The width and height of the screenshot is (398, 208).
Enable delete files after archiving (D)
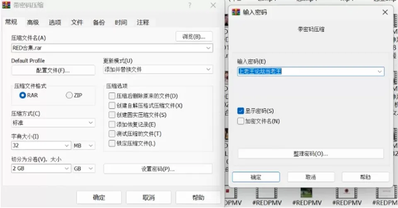tap(112, 96)
